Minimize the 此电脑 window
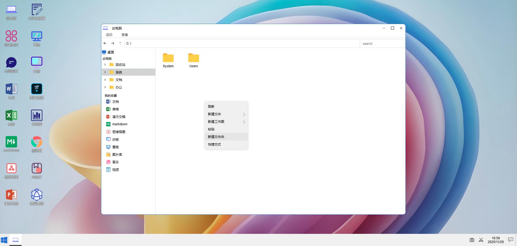The height and width of the screenshot is (246, 517). (x=384, y=28)
